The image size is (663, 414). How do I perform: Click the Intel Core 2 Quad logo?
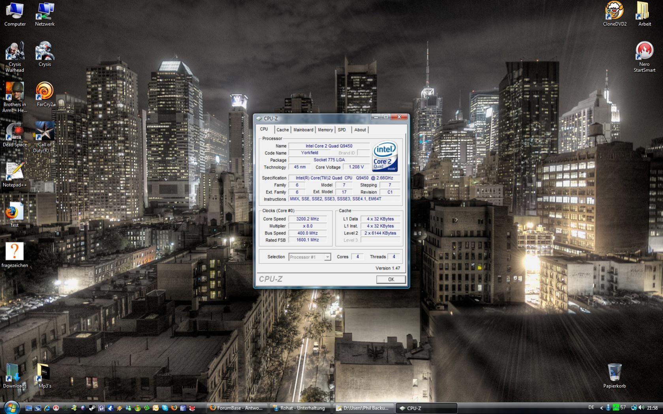pos(385,156)
